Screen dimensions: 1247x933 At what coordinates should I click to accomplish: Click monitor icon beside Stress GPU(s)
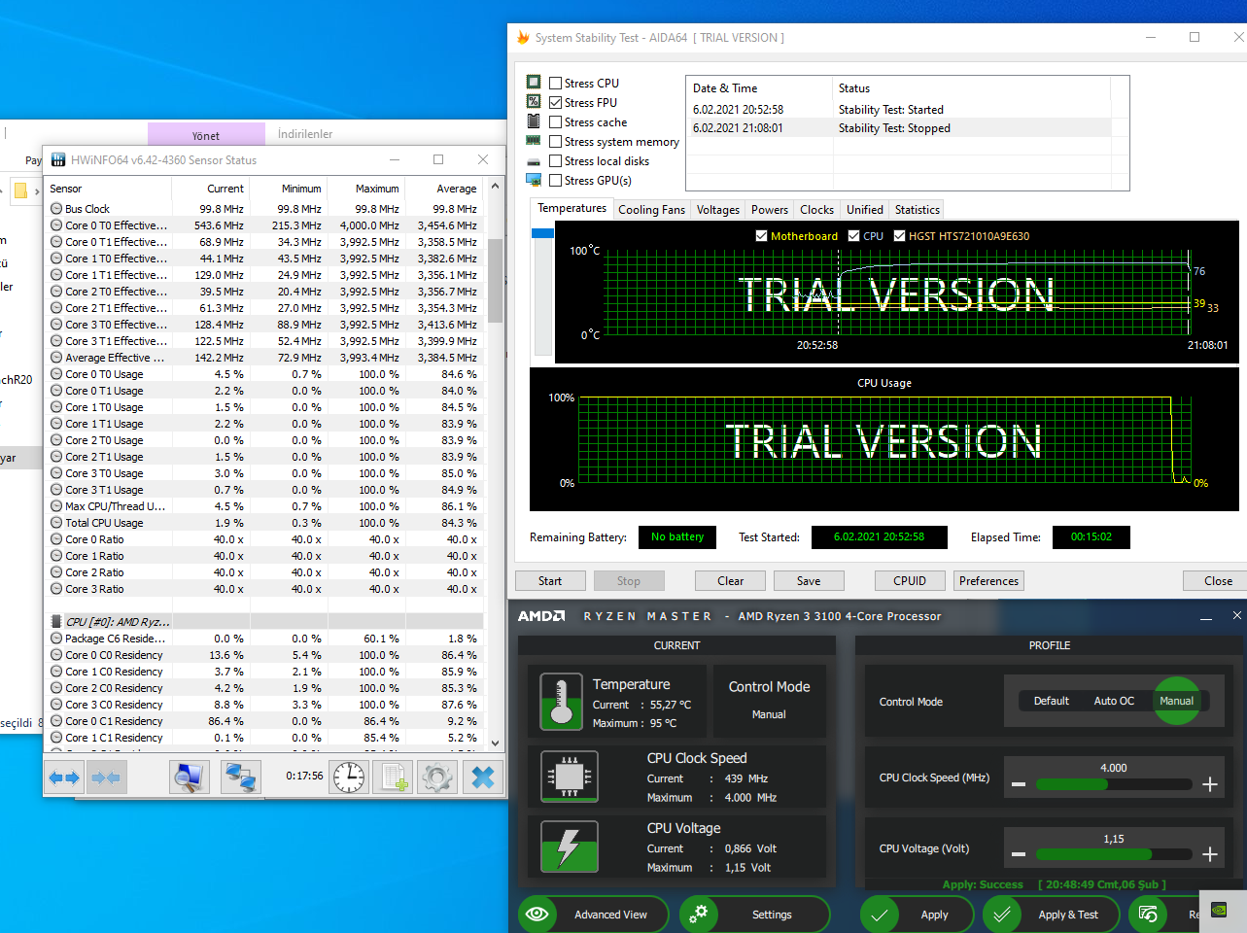pos(534,180)
